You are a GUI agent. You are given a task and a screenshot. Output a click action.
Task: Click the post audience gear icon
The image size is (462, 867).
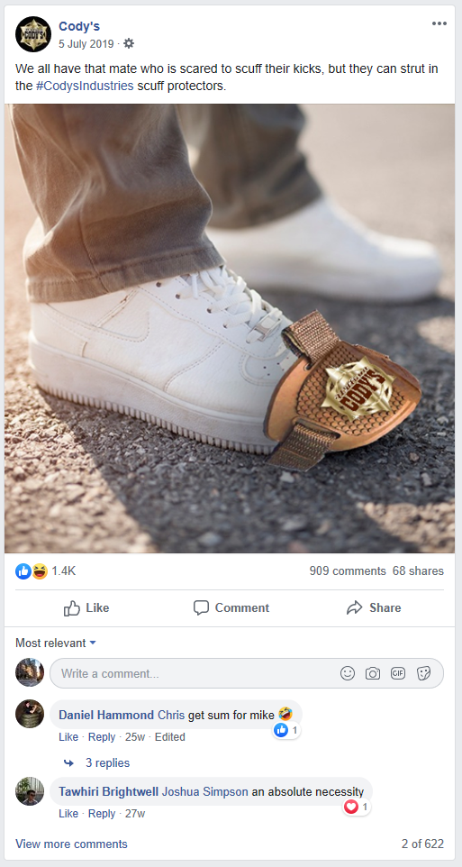129,43
